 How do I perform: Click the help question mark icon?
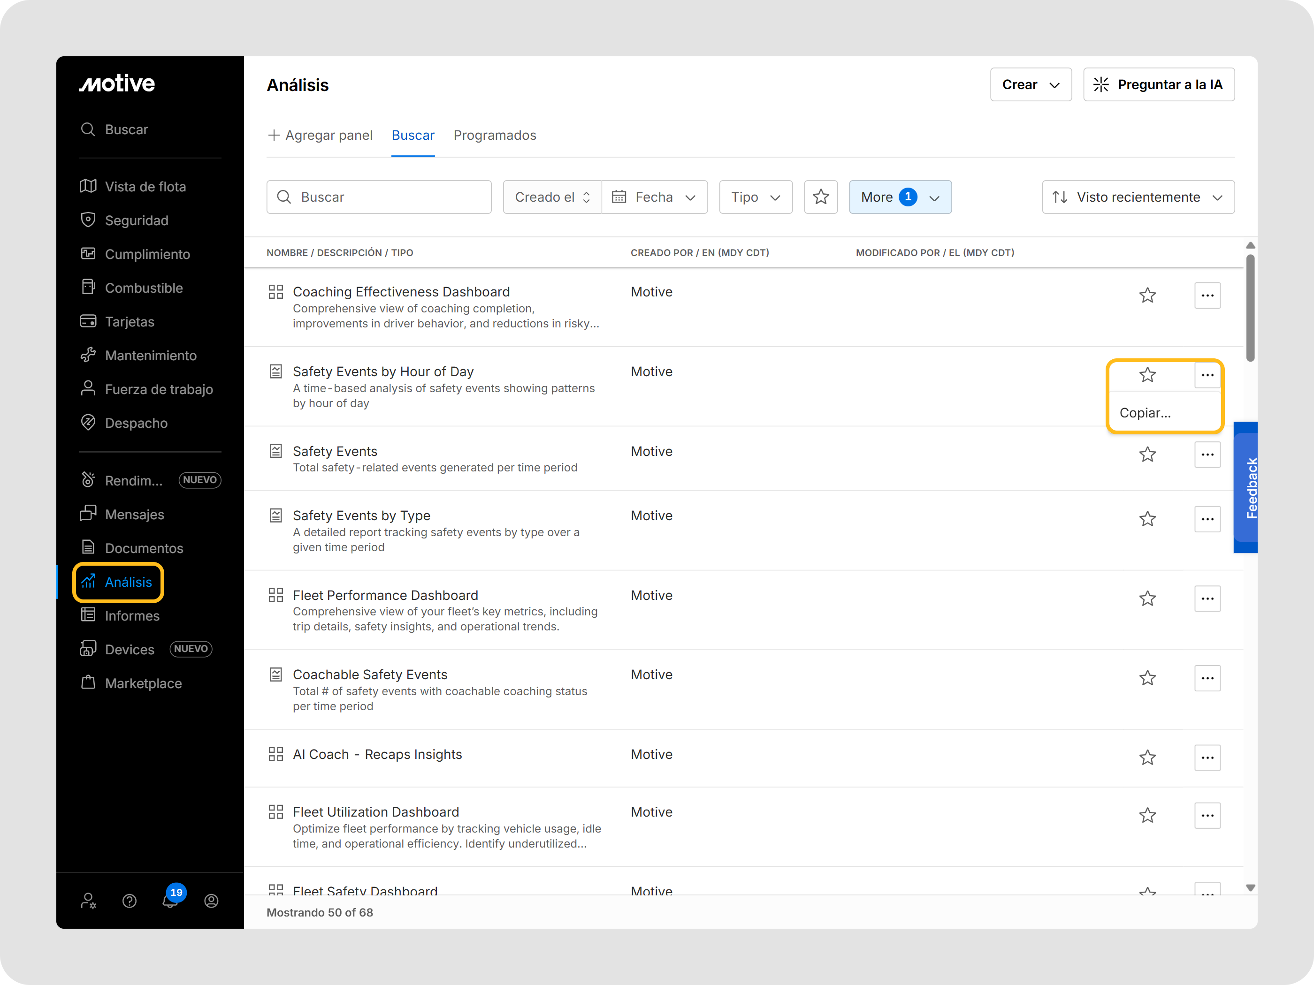point(130,901)
